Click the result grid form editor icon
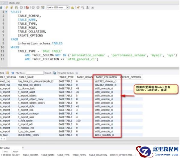Viewport: 180px width, 158px height. tap(8, 73)
